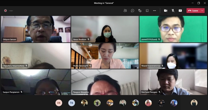This screenshot has height=110, width=208.
Task: Select avatar of woman reading at desk
Action: point(135,103)
